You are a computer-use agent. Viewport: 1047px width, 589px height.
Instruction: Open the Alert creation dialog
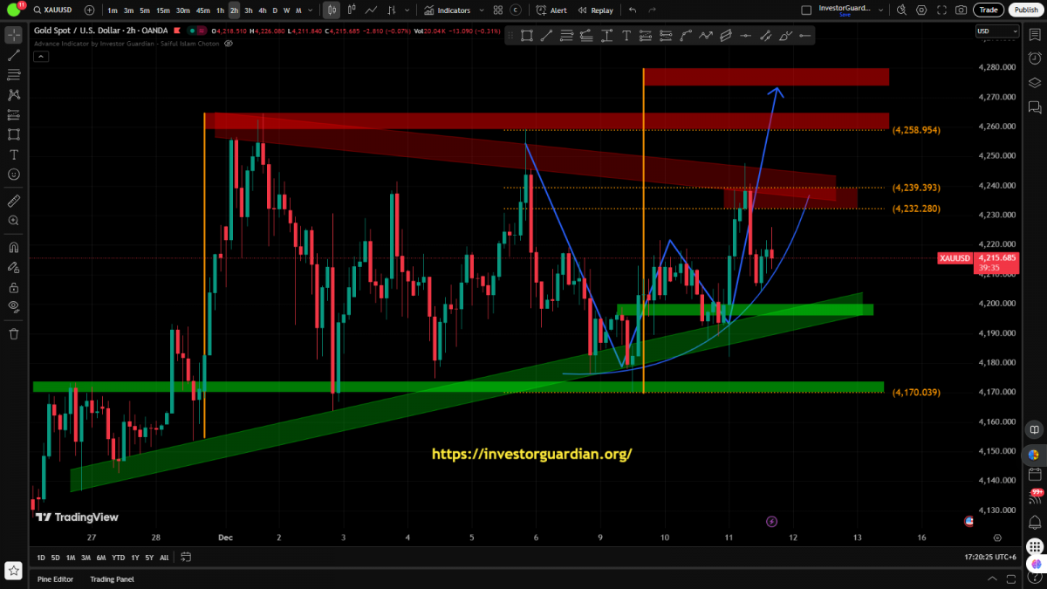point(551,10)
